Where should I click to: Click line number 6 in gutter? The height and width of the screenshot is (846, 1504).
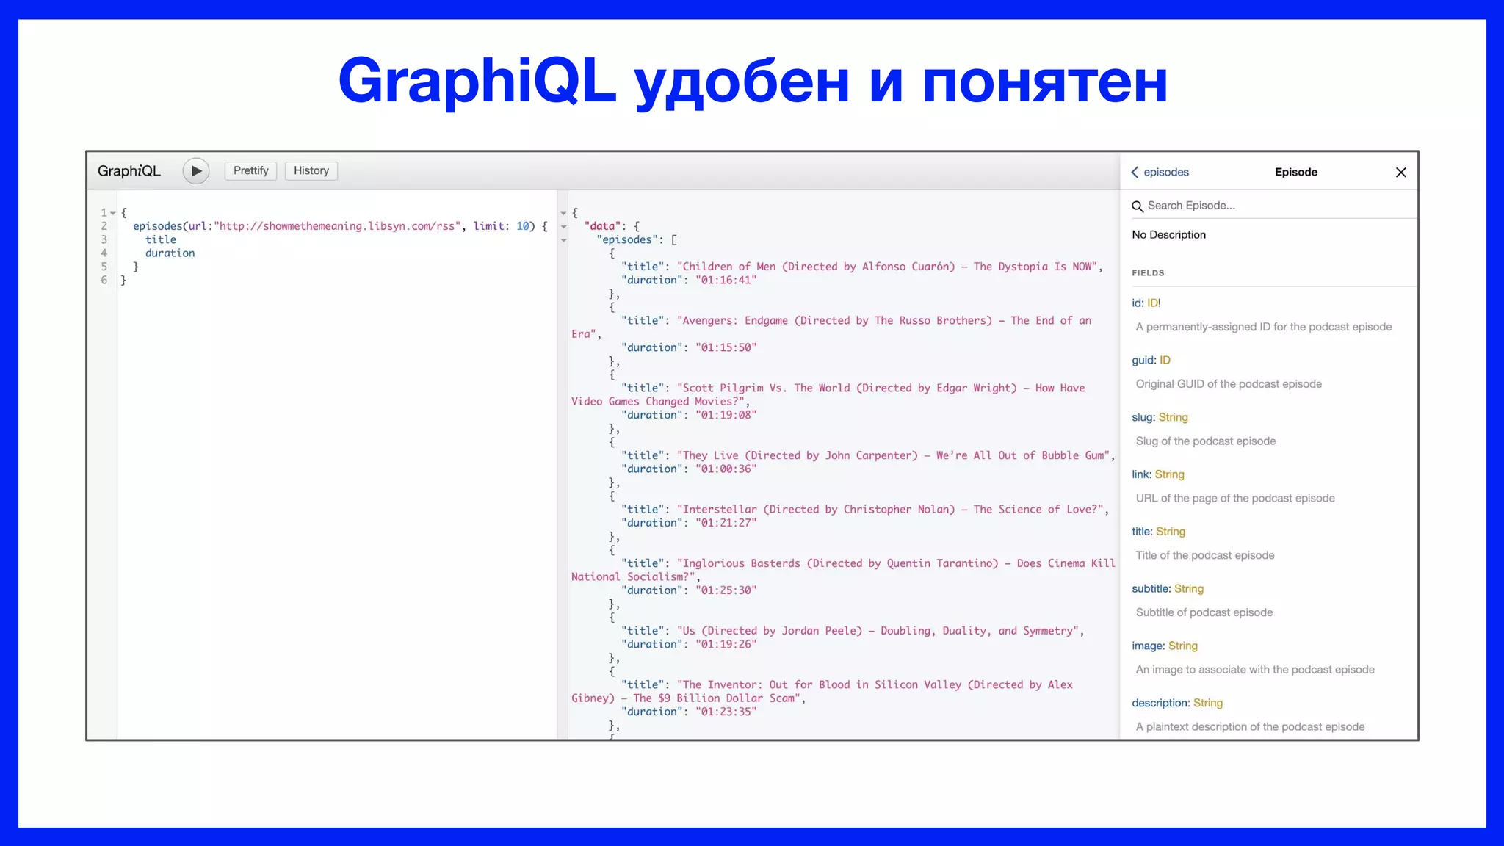(x=104, y=281)
